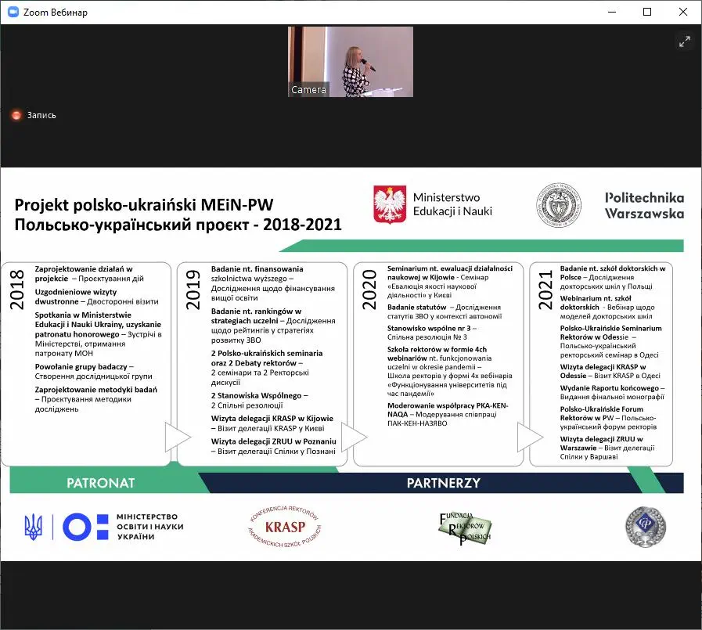Click "Moderowanie współpracy PKA-KEN-NAQA" entry
Image resolution: width=702 pixels, height=630 pixels.
[x=448, y=410]
